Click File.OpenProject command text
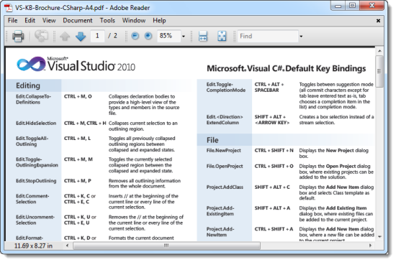Image resolution: width=396 pixels, height=262 pixels. tap(225, 167)
